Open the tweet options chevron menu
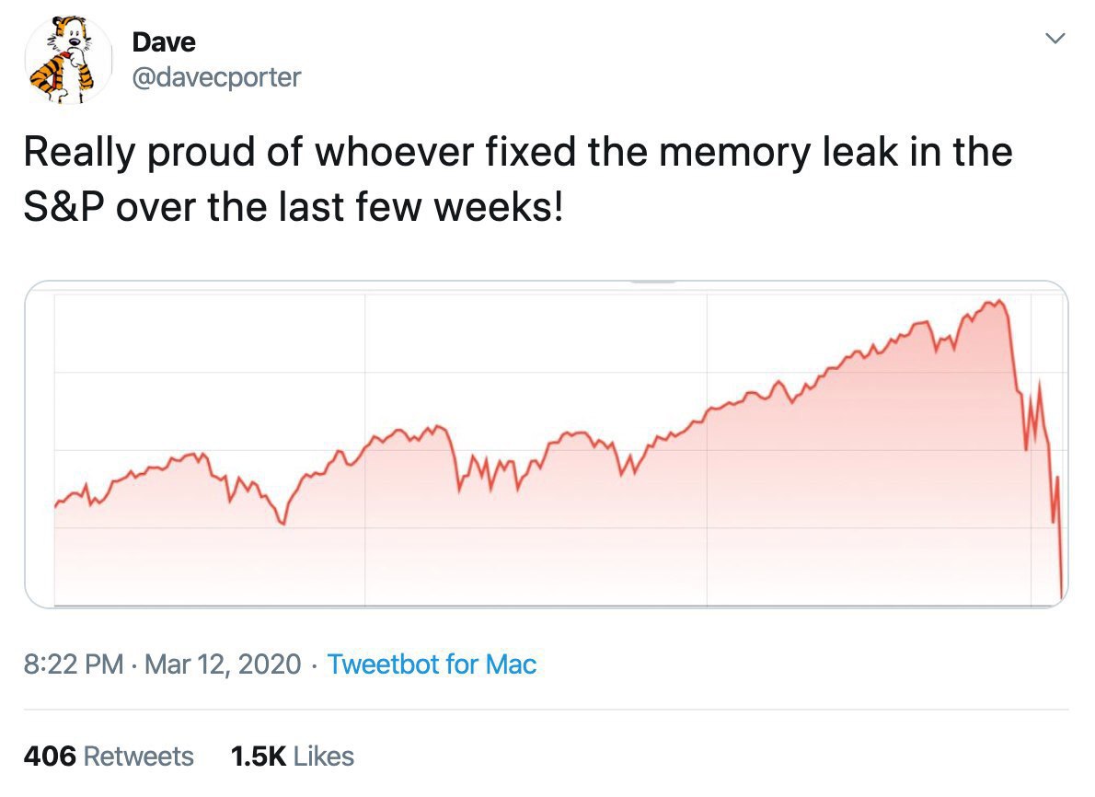This screenshot has width=1095, height=797. pos(1056,40)
